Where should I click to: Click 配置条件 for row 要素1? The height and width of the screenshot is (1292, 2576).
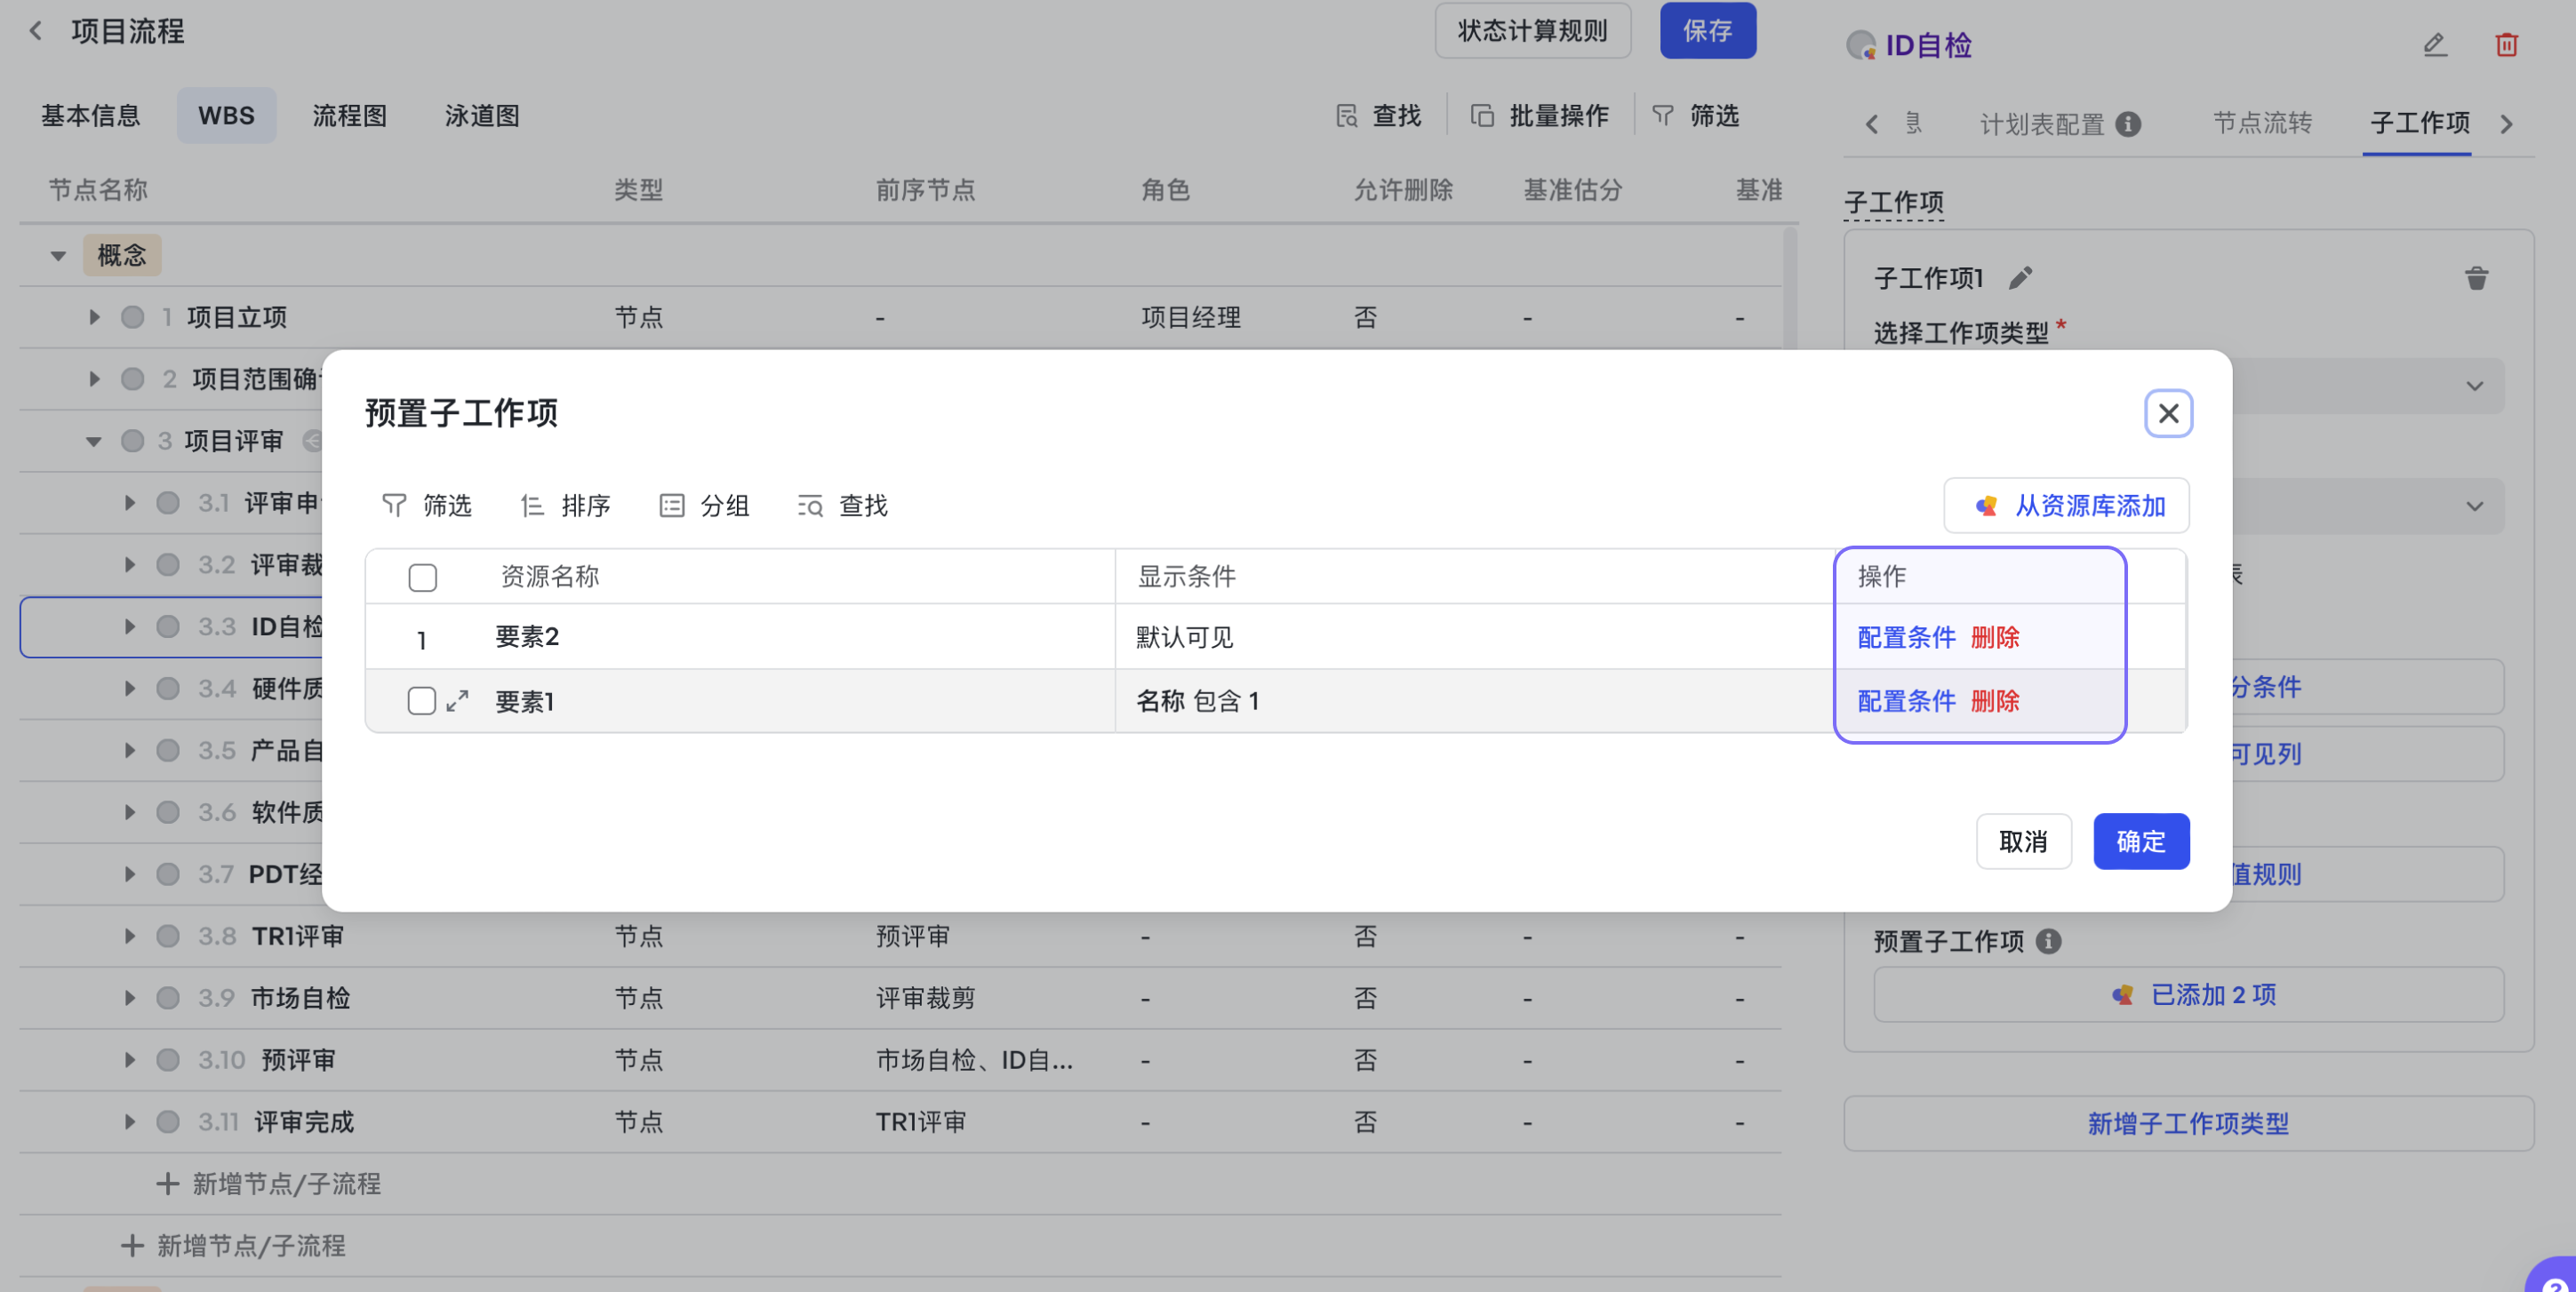click(1906, 701)
